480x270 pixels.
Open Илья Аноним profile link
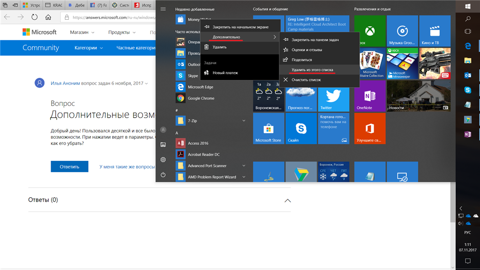click(65, 83)
